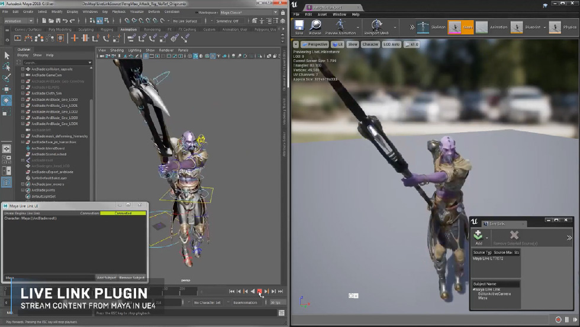Viewport: 580px width, 327px height.
Task: Expand the ArcBlade:collision_capsule node
Action: [23, 69]
